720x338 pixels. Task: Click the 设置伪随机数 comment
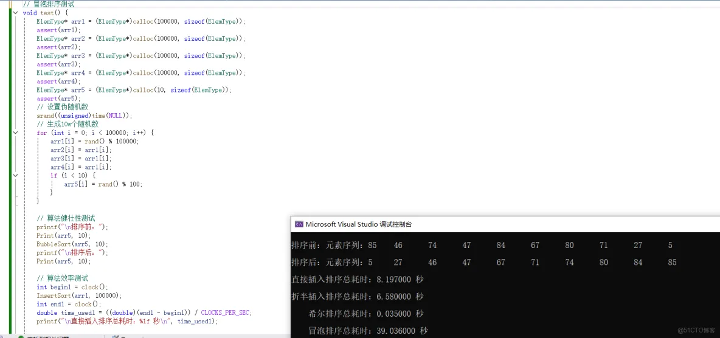coord(63,107)
